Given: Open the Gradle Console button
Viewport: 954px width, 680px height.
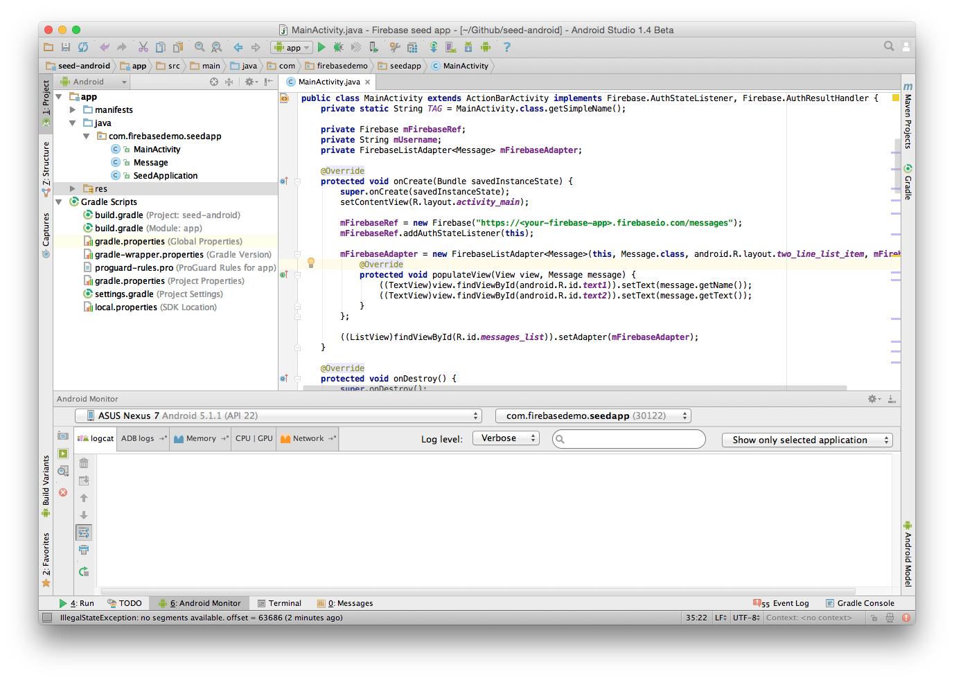Looking at the screenshot, I should pos(860,603).
